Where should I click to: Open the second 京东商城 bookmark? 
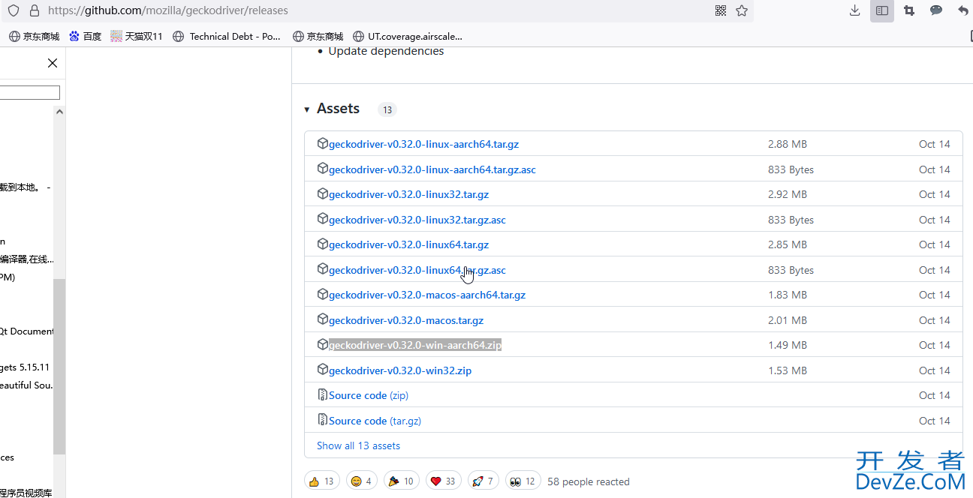point(318,36)
